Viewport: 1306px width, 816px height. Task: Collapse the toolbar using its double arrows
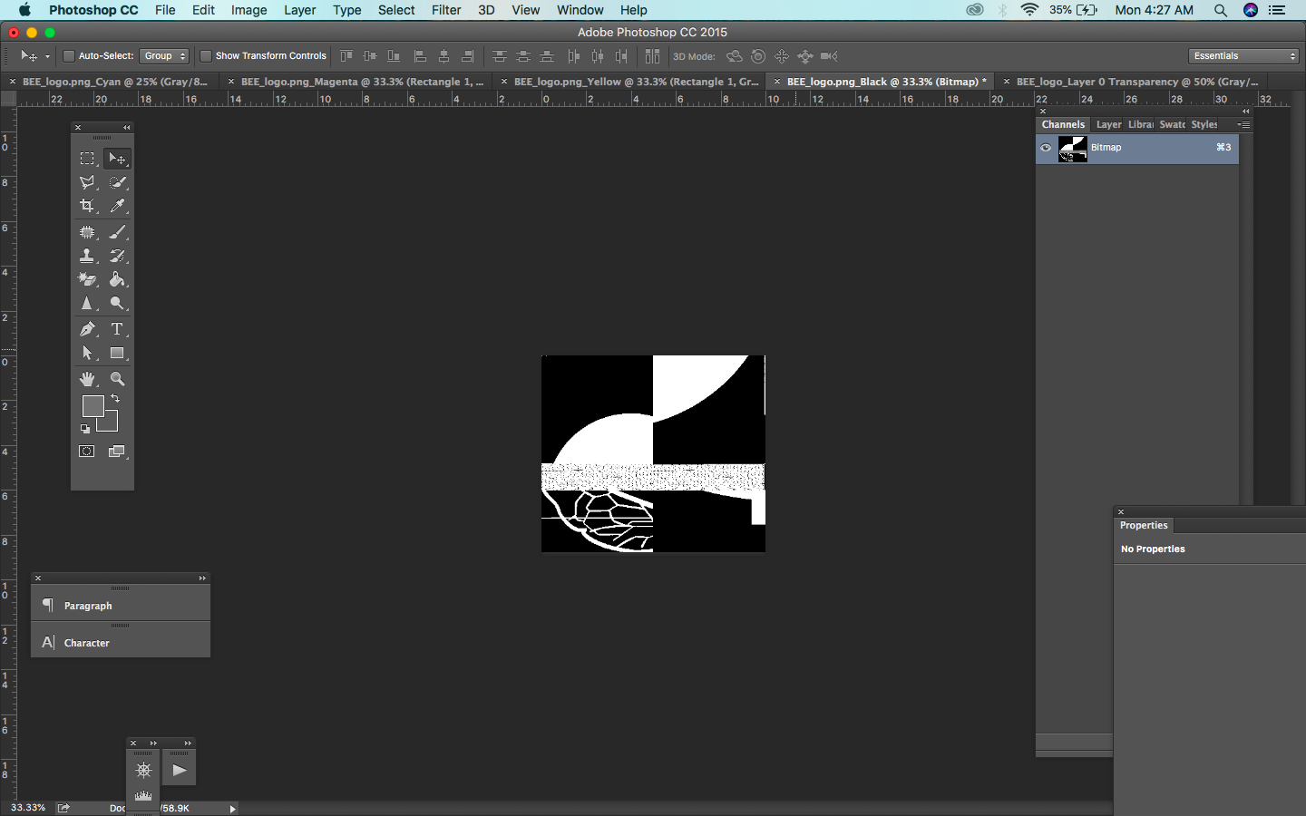[x=126, y=127]
